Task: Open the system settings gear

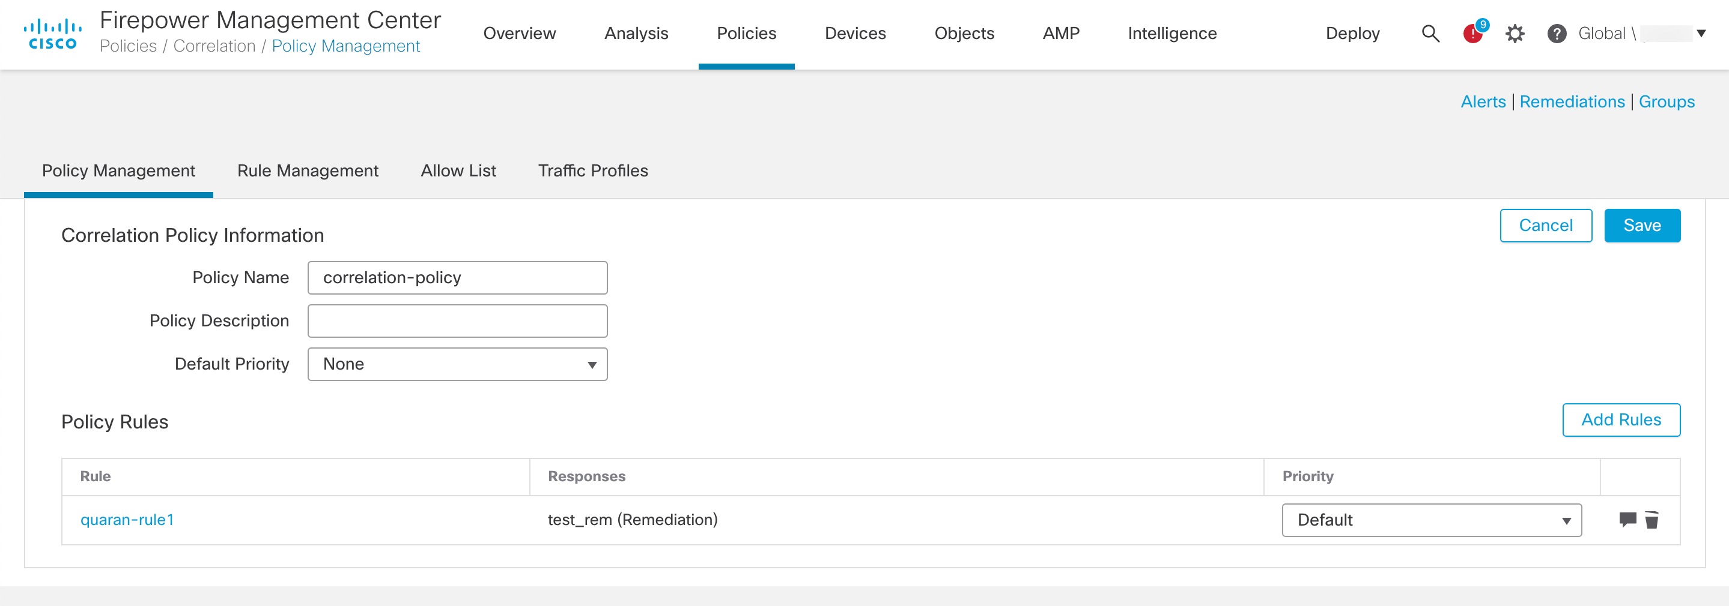Action: pos(1516,33)
